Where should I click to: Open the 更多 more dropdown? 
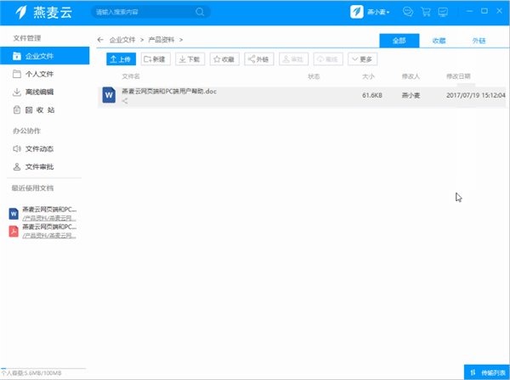(x=362, y=59)
